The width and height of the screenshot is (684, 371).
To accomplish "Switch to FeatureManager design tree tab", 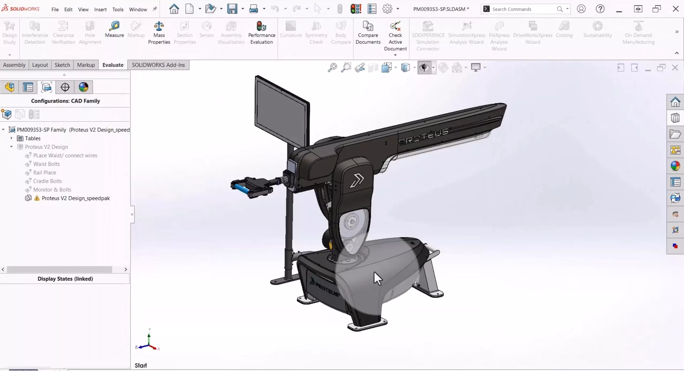I will coord(9,87).
